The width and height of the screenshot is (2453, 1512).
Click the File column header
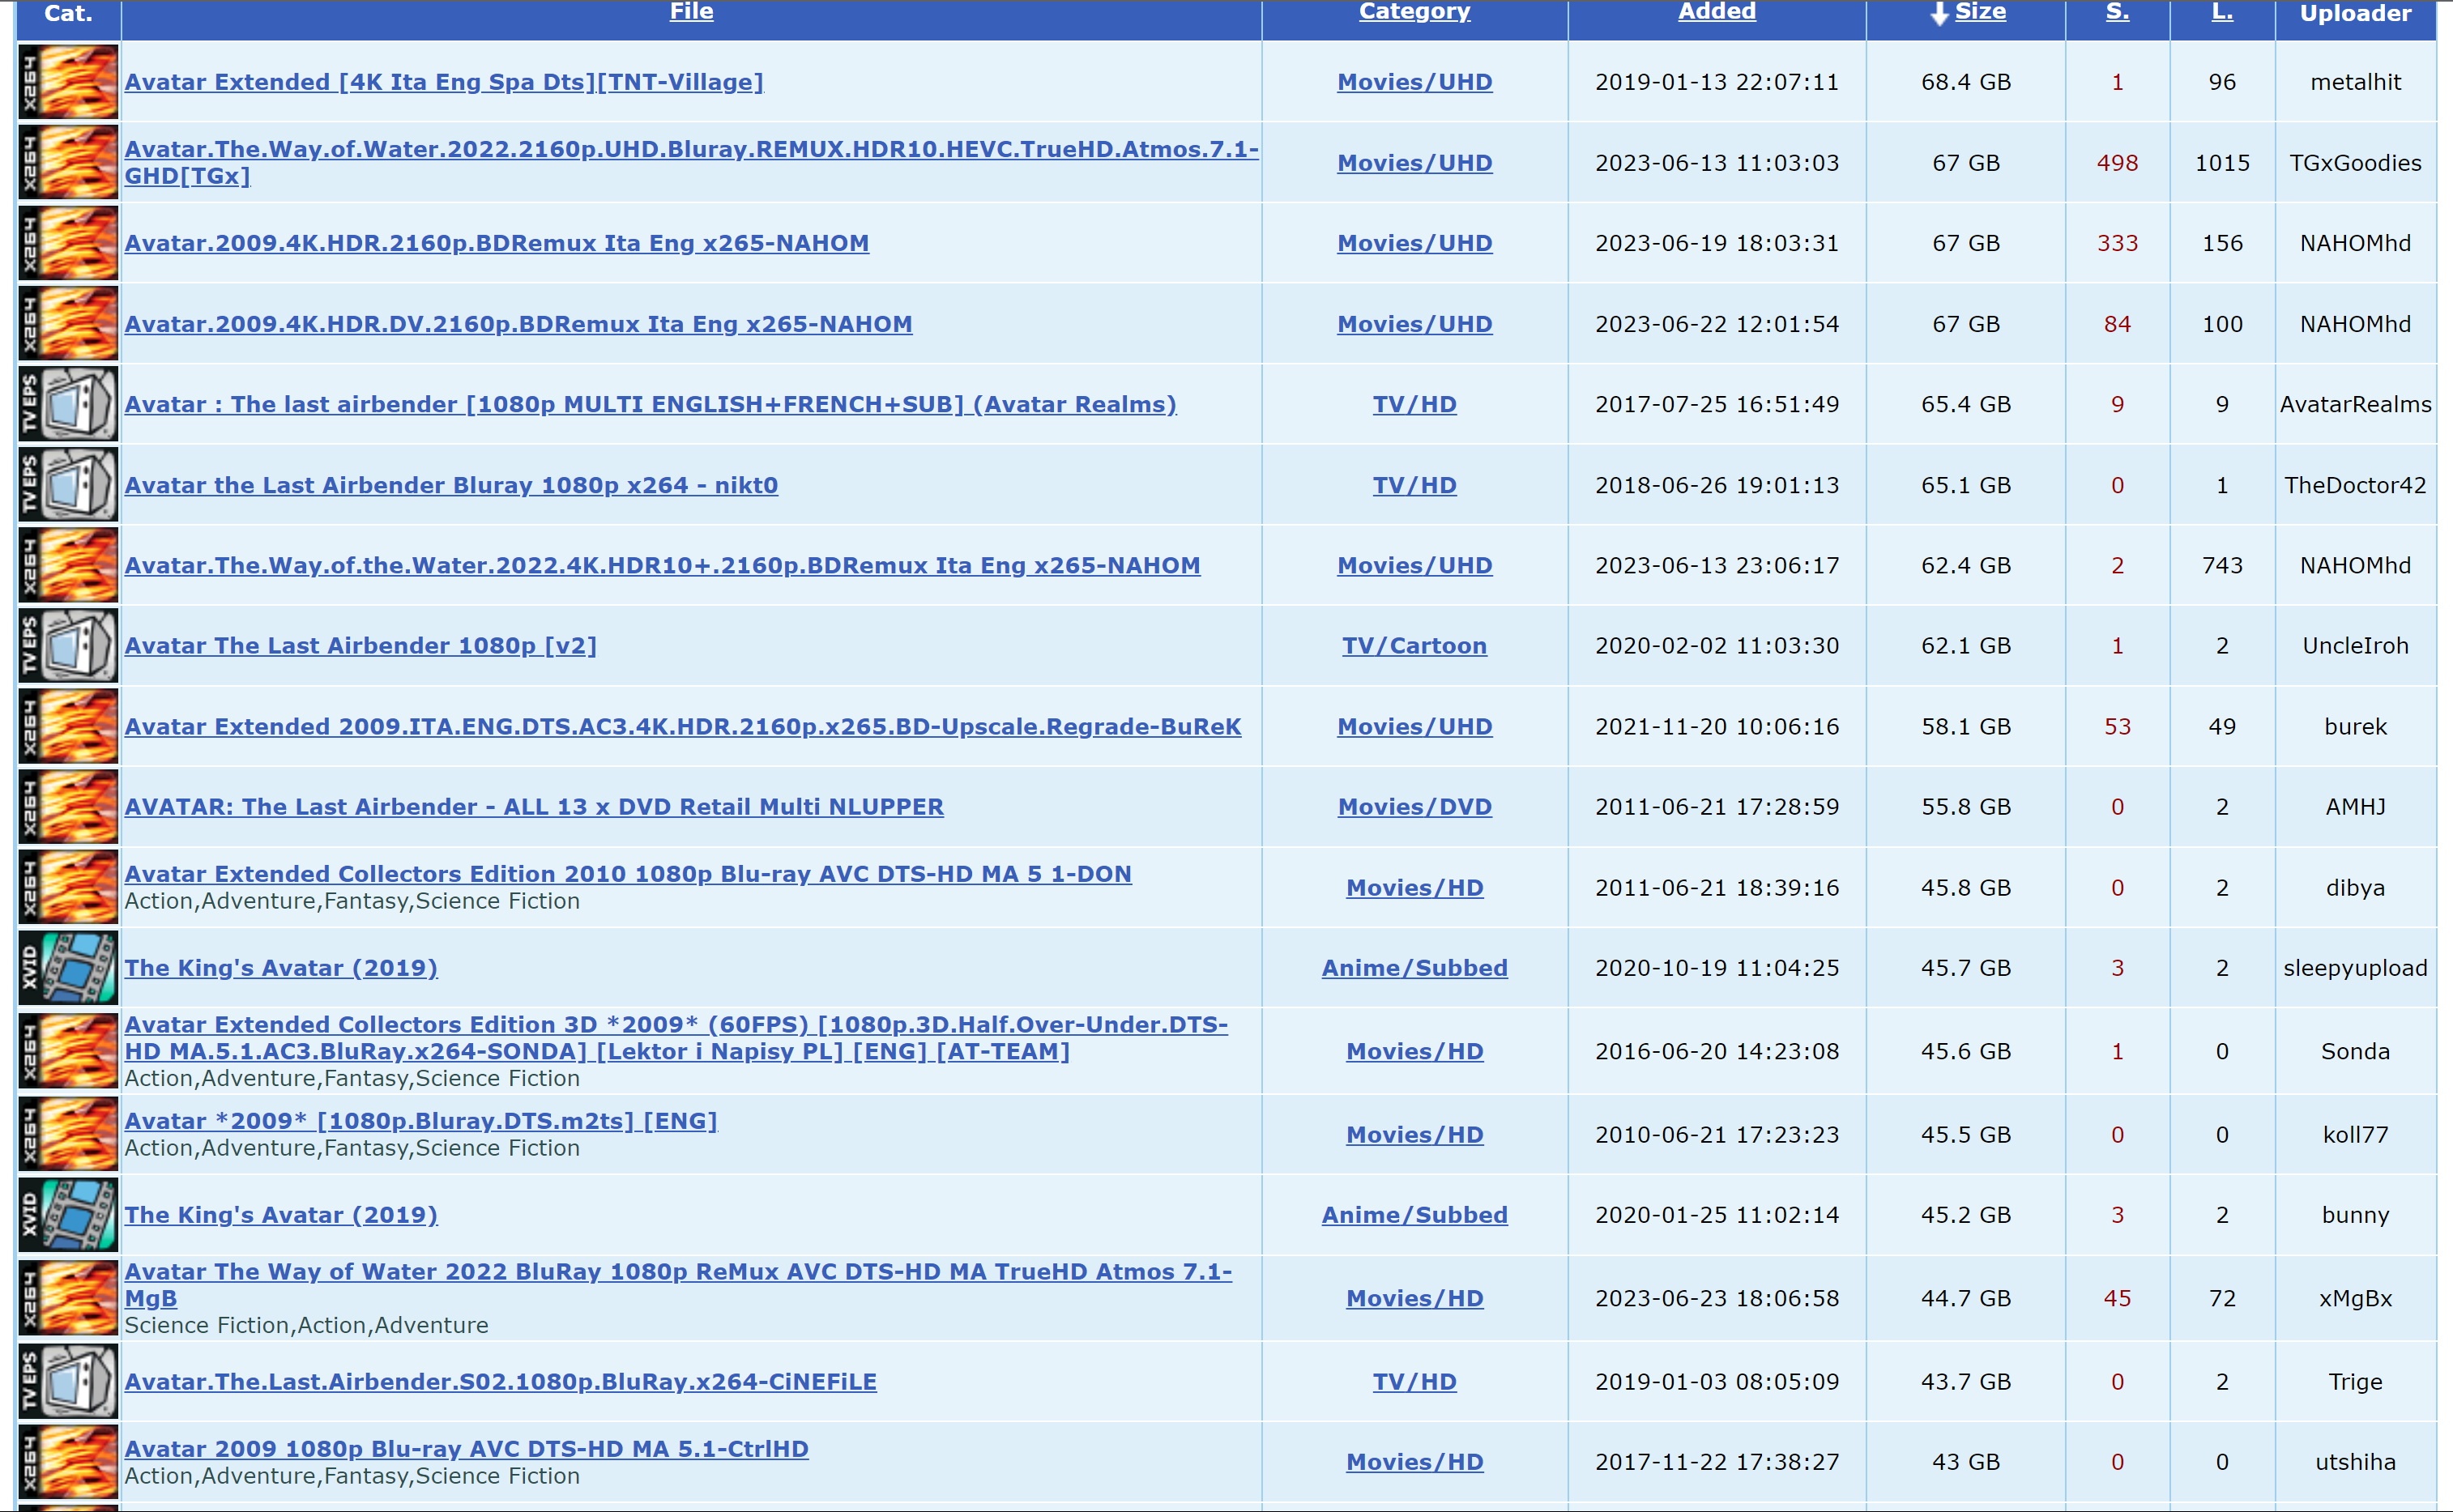[691, 12]
